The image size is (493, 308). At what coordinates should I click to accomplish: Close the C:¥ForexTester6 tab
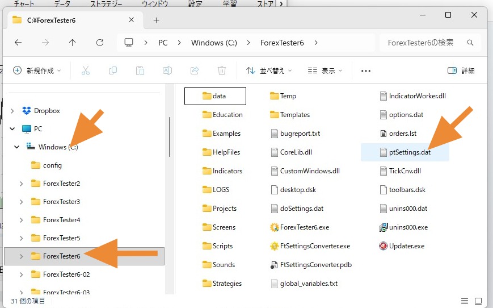coord(132,20)
